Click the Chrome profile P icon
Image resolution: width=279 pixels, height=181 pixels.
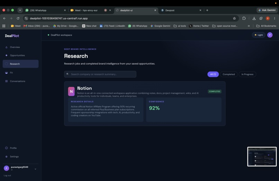pos(268,18)
